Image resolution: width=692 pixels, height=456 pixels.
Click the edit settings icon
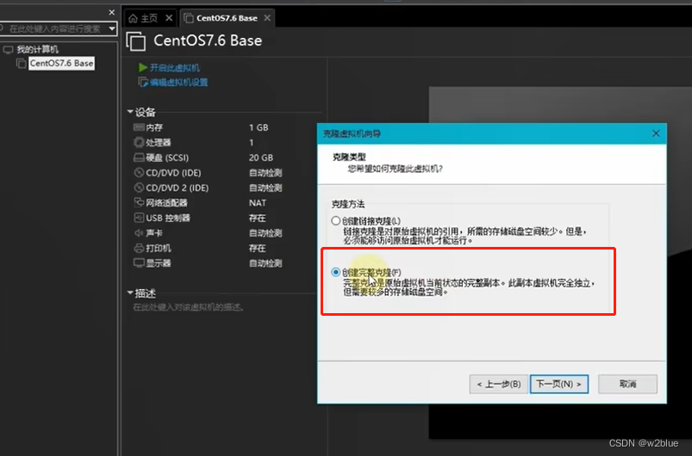[143, 83]
